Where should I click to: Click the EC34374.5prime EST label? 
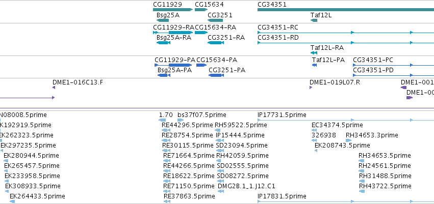tap(337, 125)
